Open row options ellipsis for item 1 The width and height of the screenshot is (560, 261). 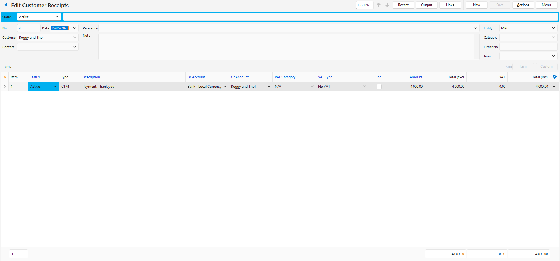[x=555, y=87]
